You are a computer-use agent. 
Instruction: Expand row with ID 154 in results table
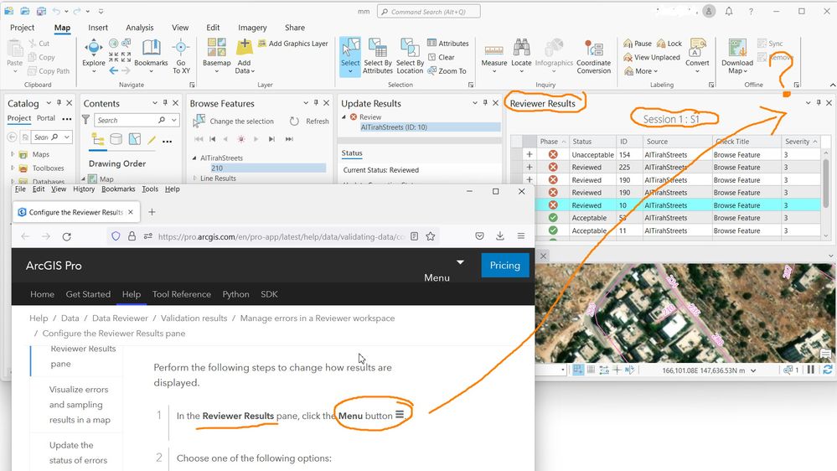529,154
